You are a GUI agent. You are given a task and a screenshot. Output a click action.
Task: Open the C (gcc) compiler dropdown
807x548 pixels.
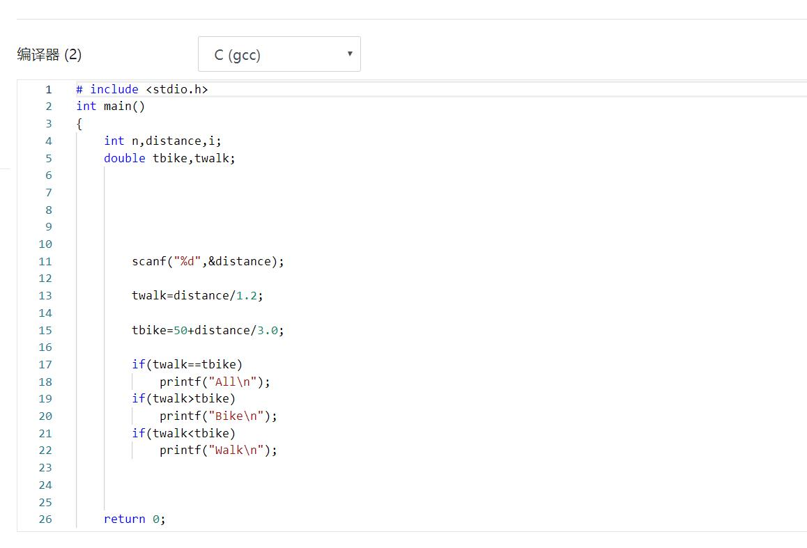point(279,54)
